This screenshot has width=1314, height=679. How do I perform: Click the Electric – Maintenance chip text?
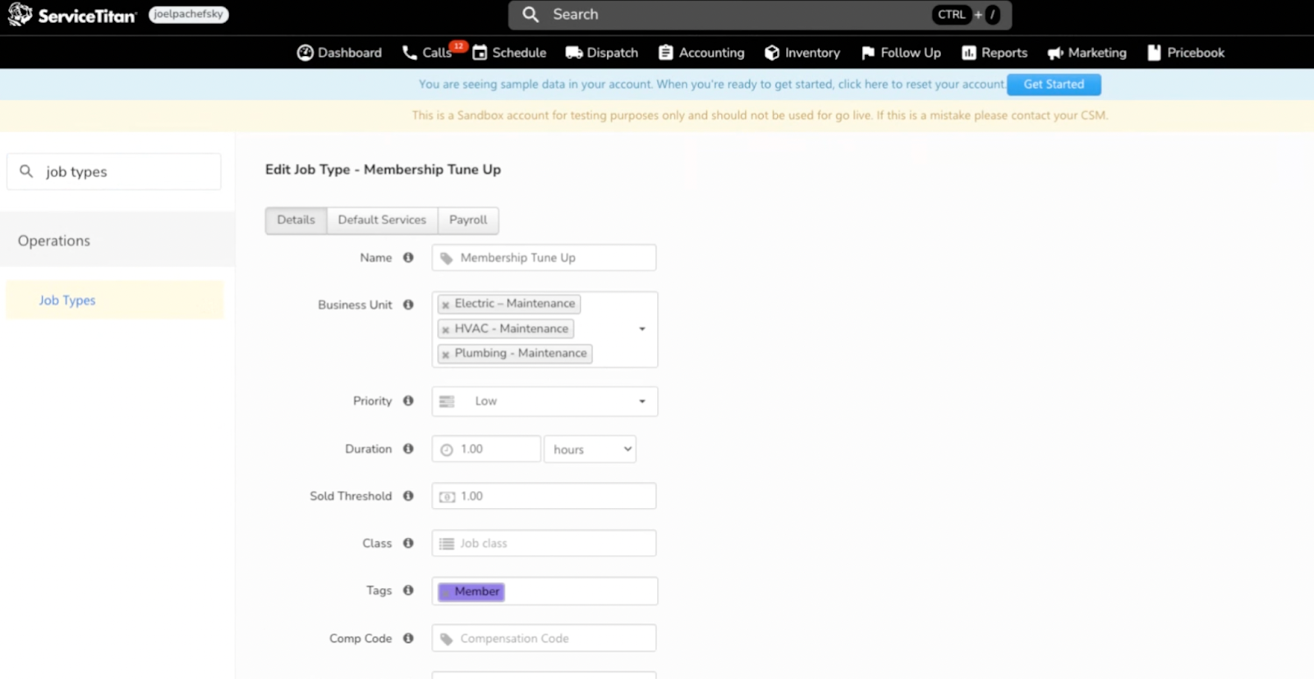[x=515, y=304]
